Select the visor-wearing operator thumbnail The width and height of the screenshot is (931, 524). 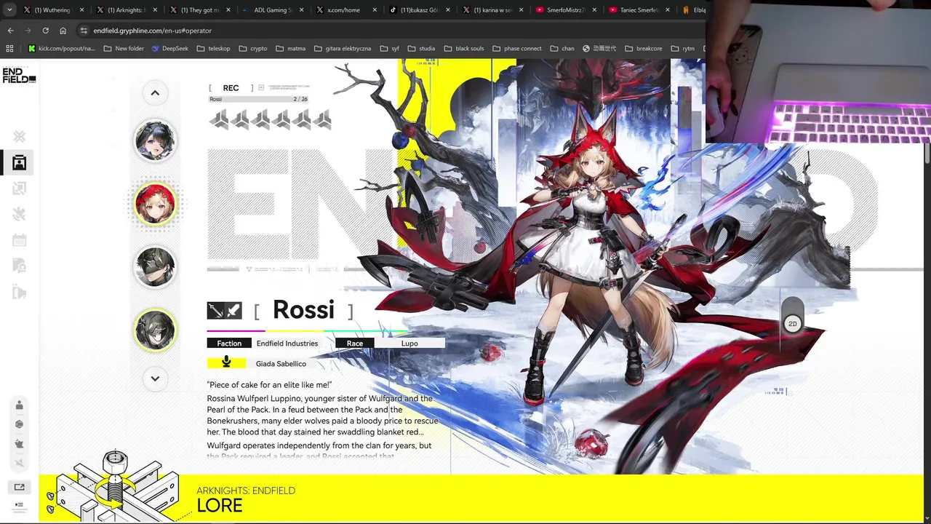155,266
